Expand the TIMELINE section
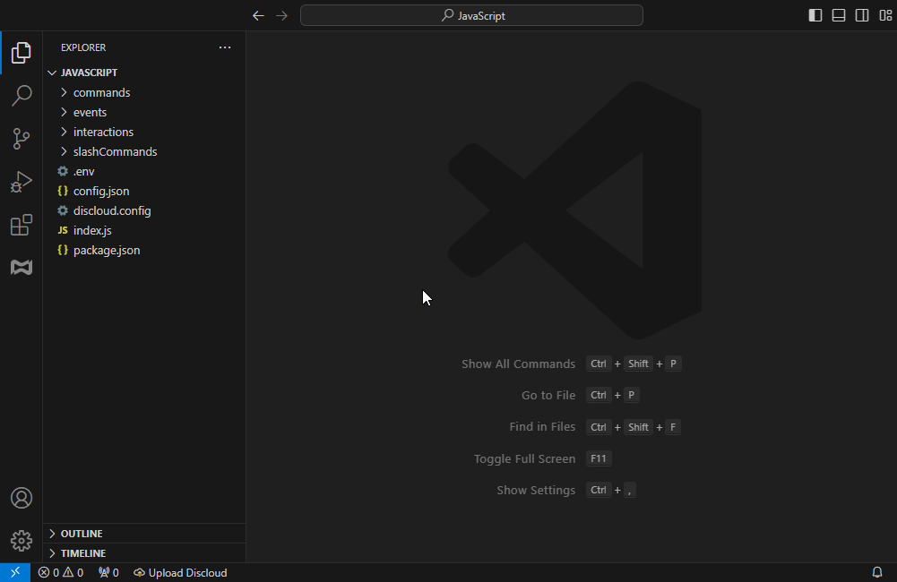This screenshot has width=897, height=582. click(x=83, y=553)
